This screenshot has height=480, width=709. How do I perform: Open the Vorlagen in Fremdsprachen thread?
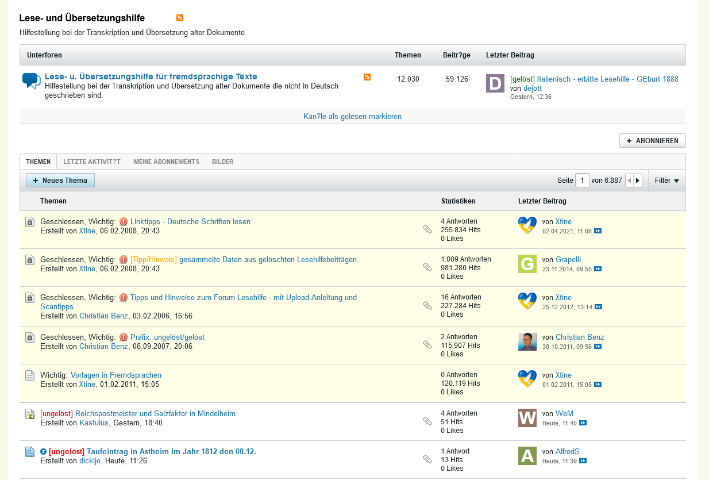click(x=116, y=375)
